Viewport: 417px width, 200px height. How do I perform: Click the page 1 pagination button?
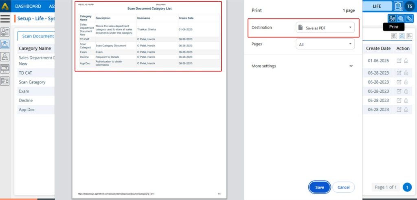tap(407, 187)
